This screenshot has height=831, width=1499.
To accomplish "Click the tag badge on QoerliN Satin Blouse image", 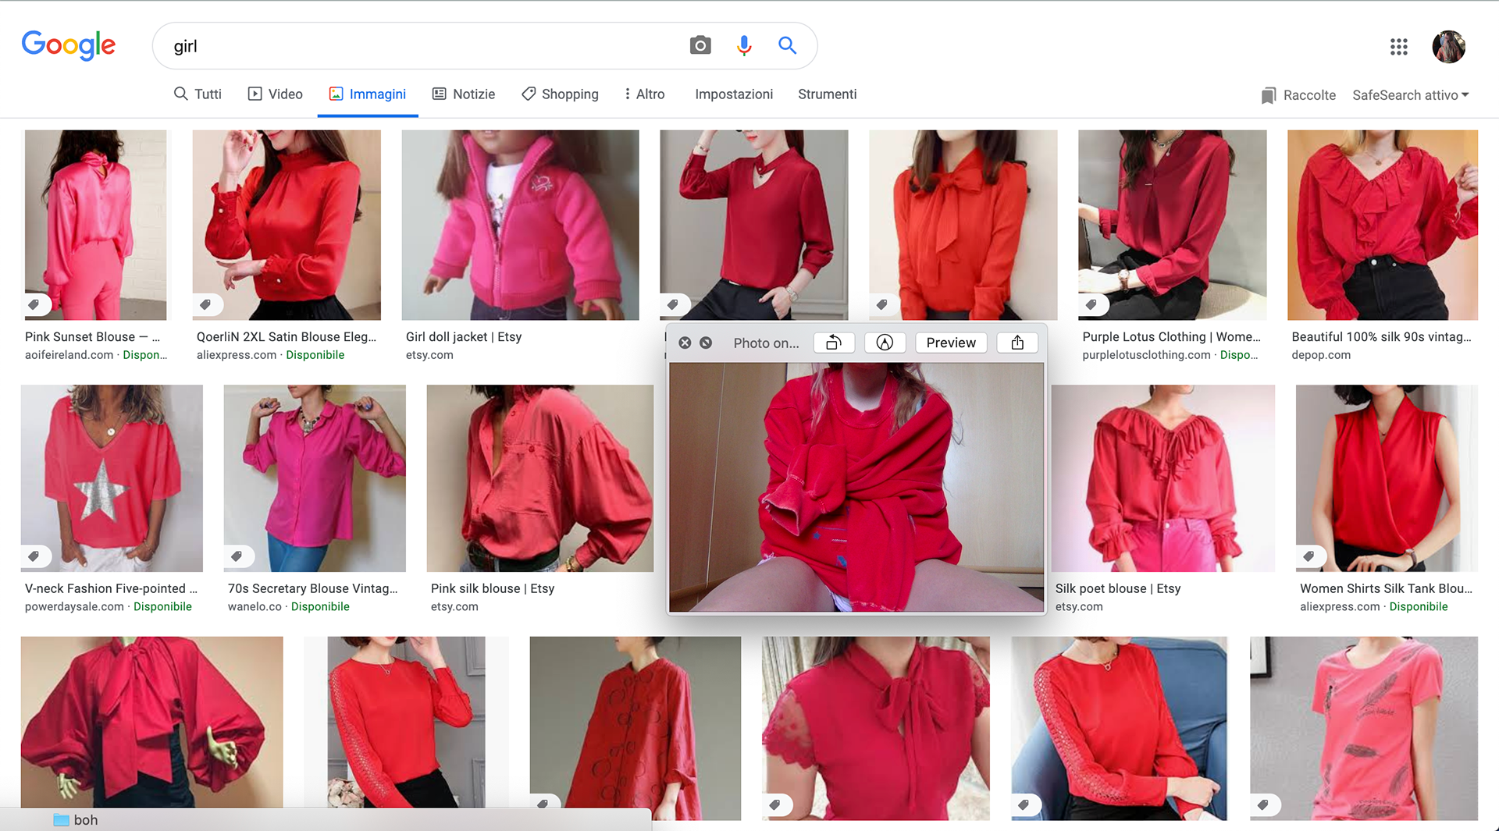I will point(205,304).
